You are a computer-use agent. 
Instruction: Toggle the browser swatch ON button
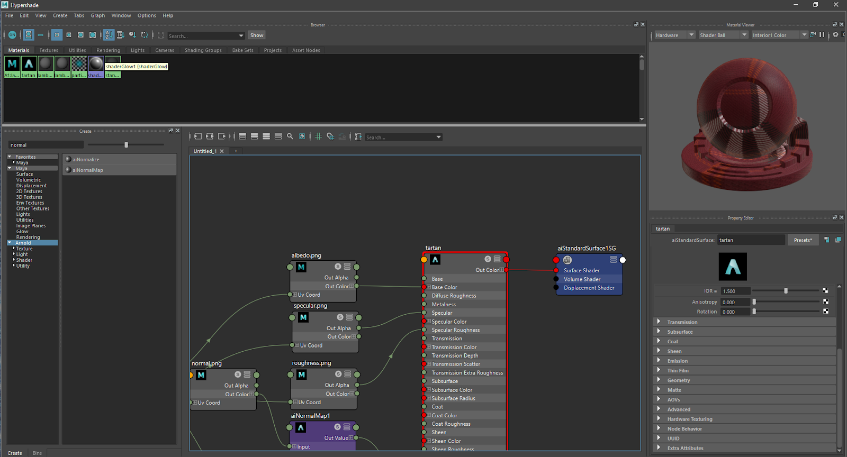[12, 35]
